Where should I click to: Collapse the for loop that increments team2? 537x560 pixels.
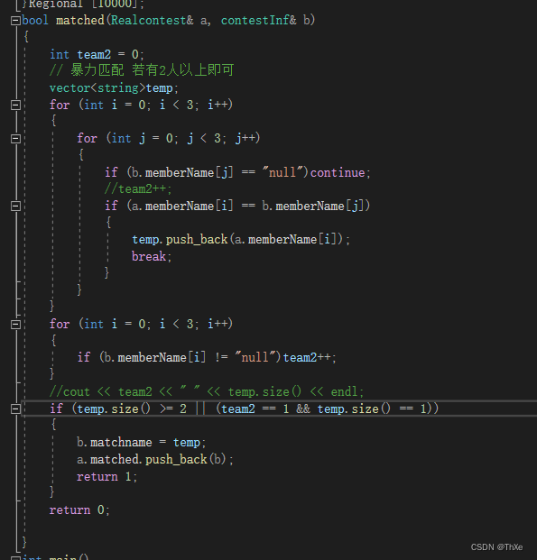click(x=15, y=325)
